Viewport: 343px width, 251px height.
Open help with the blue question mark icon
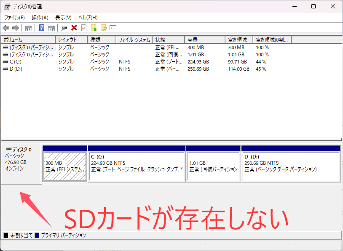coord(41,28)
